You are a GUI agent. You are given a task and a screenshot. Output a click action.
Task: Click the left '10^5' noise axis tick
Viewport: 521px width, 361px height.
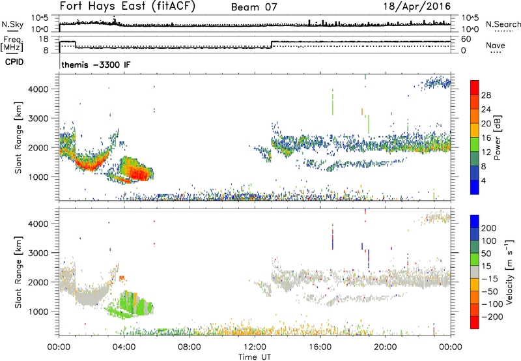(40, 18)
